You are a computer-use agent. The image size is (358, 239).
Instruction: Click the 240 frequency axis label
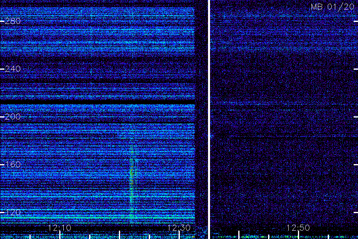[13, 69]
